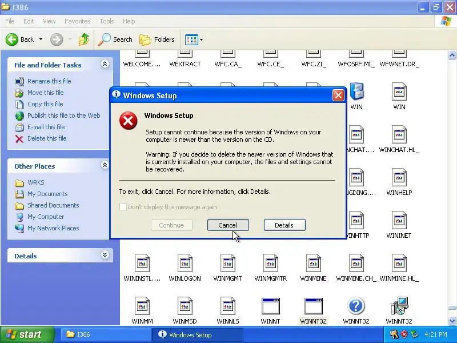Click Delete this file
Image resolution: width=457 pixels, height=343 pixels.
41,138
